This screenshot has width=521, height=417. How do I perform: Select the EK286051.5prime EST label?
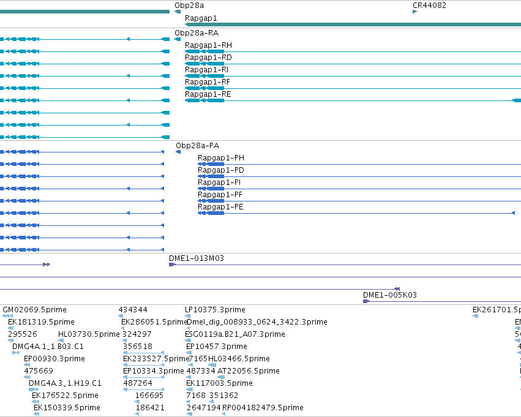click(x=155, y=322)
